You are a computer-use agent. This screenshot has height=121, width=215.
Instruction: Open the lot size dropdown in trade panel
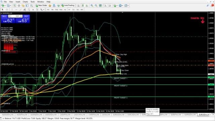(21, 16)
